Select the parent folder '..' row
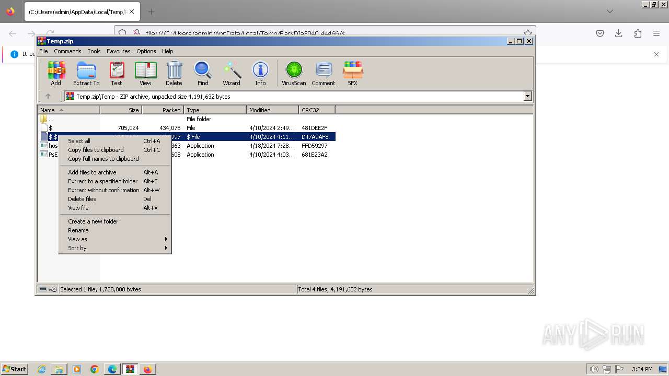Viewport: 669px width, 376px height. point(187,119)
